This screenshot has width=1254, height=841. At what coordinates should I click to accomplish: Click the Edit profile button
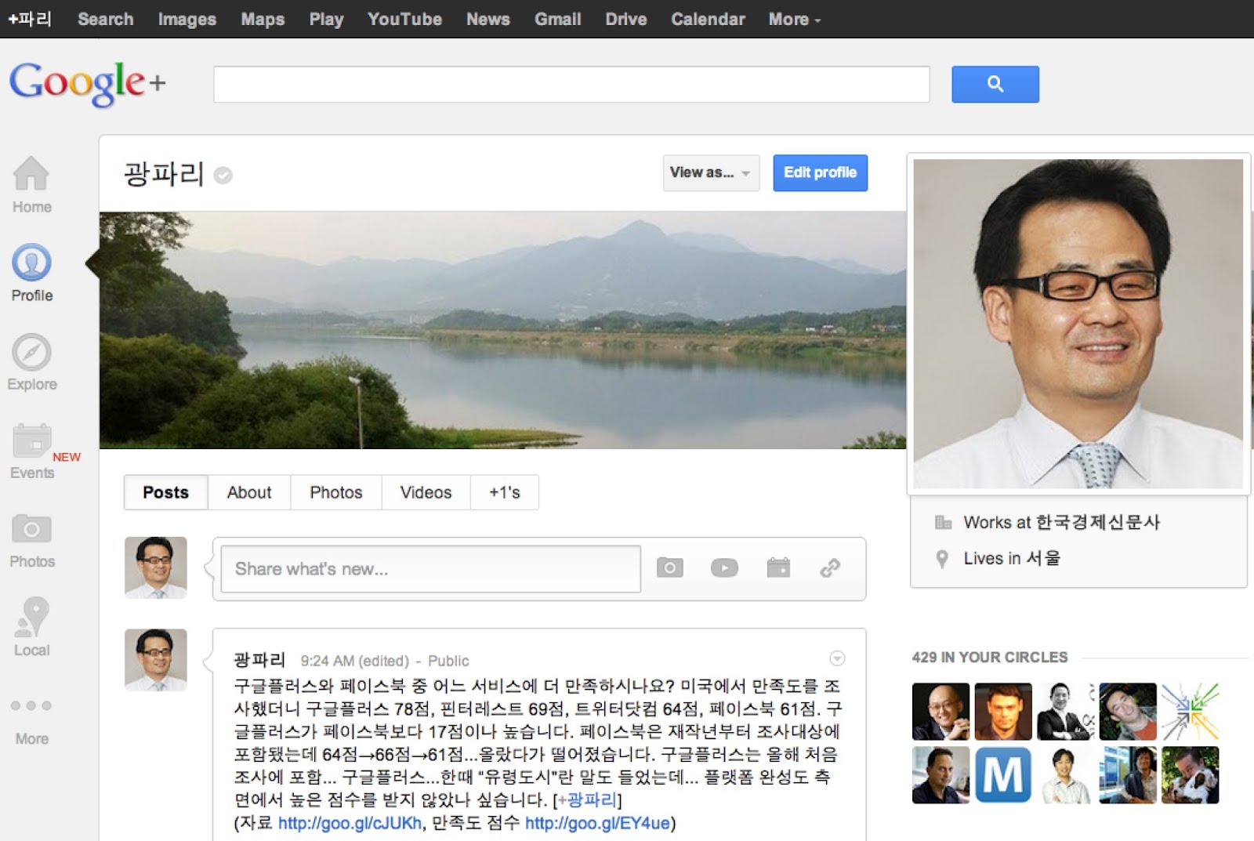(820, 172)
